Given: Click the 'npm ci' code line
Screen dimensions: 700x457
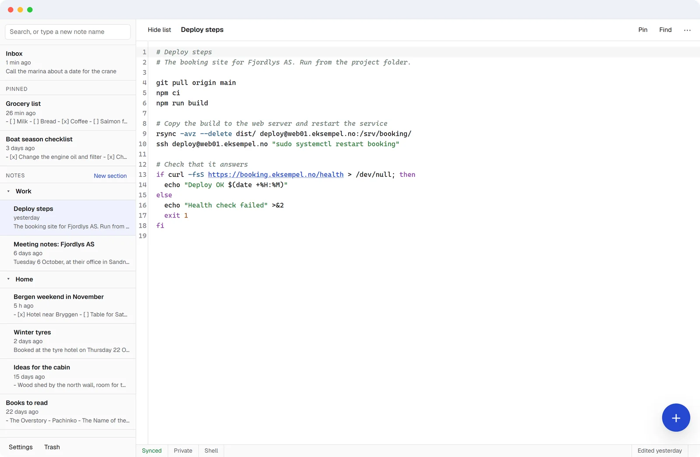Looking at the screenshot, I should pyautogui.click(x=168, y=93).
